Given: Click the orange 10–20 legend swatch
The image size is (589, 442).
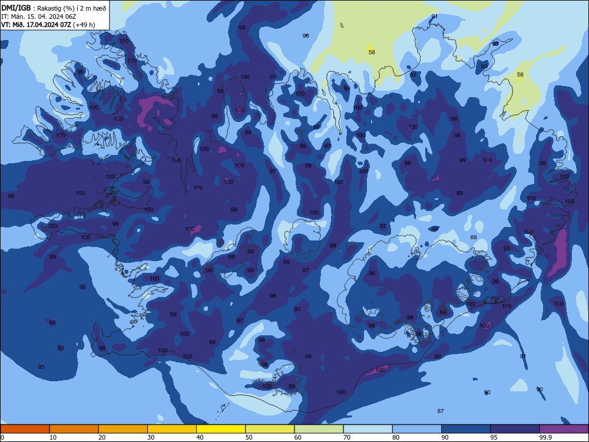Looking at the screenshot, I should point(74,429).
